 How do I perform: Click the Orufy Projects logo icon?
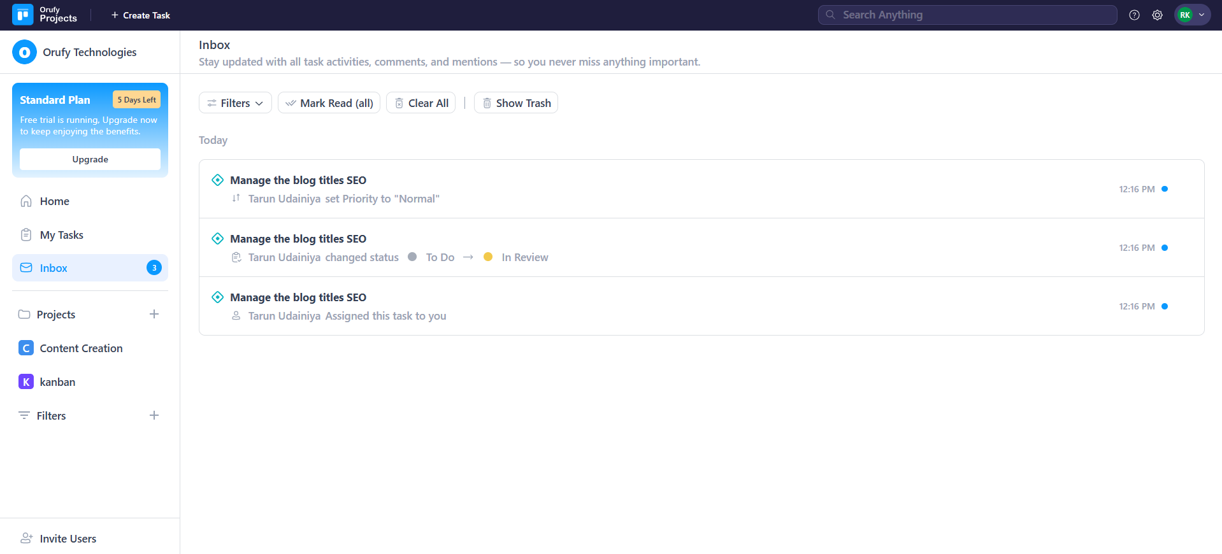(x=23, y=15)
